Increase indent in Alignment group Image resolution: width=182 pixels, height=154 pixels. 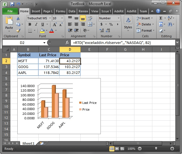[x=76, y=31]
